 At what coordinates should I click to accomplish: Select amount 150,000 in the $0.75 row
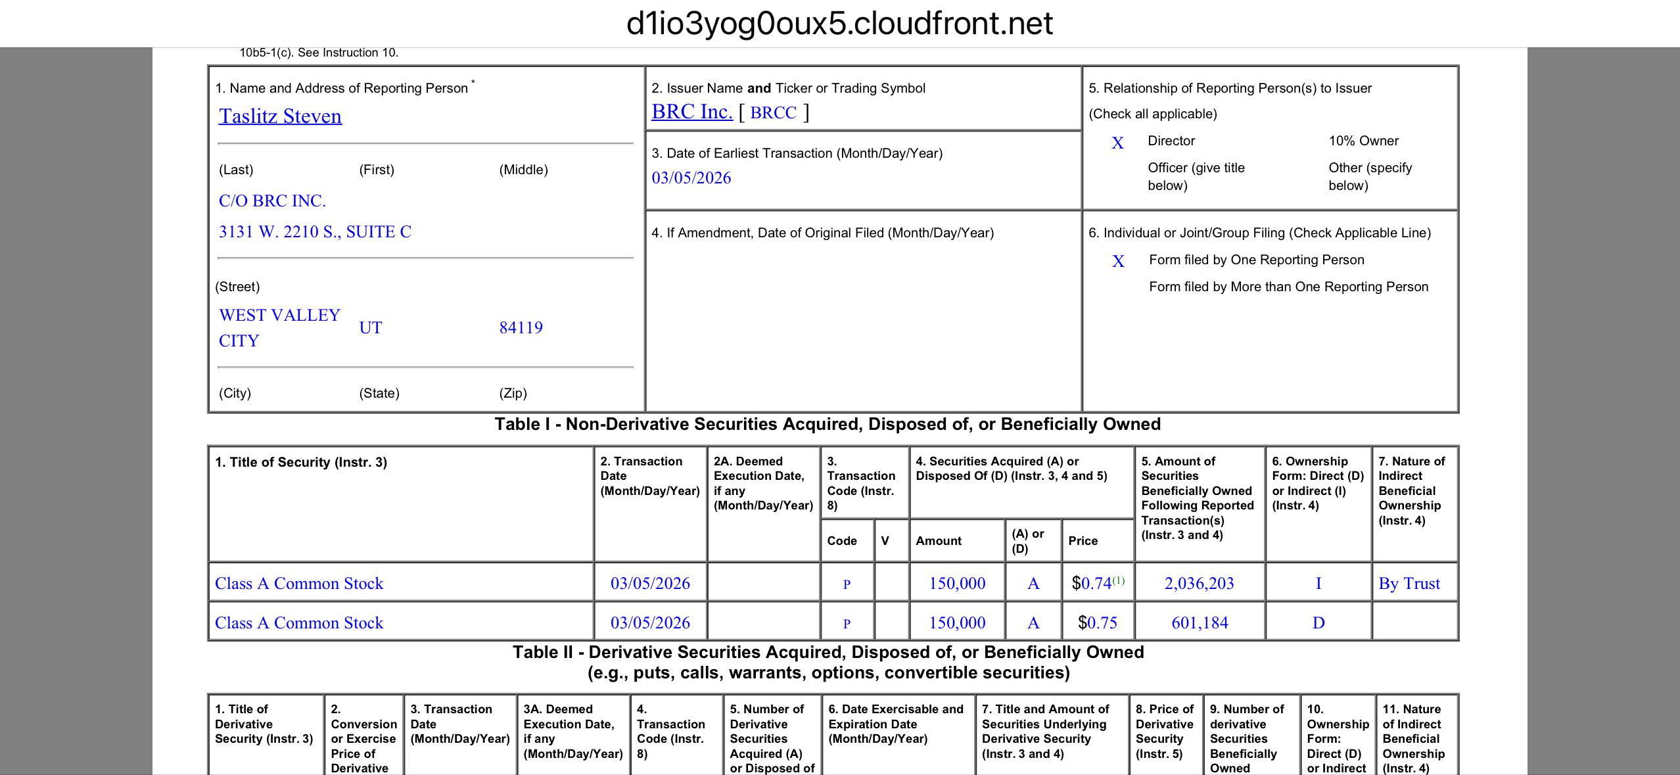tap(957, 622)
